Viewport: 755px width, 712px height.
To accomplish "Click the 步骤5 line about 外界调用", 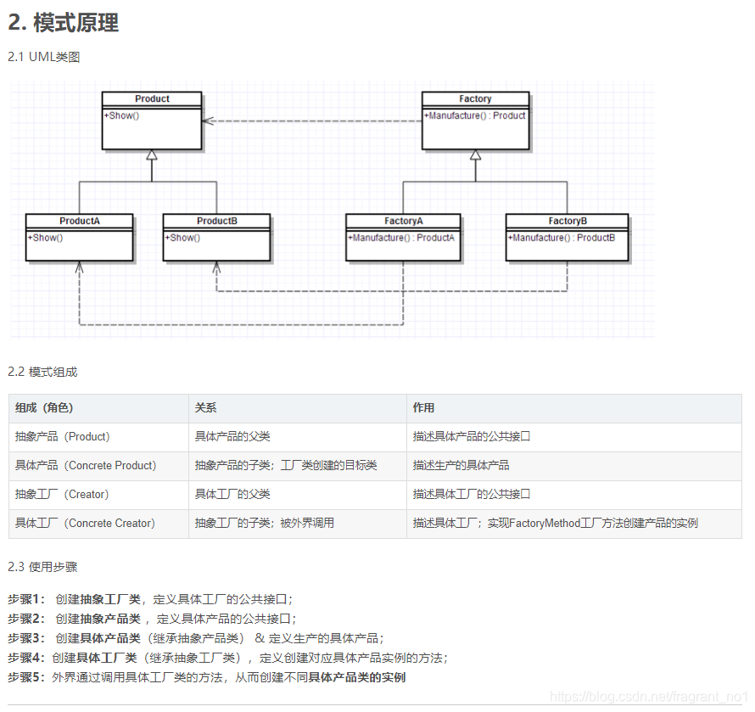I will [207, 678].
